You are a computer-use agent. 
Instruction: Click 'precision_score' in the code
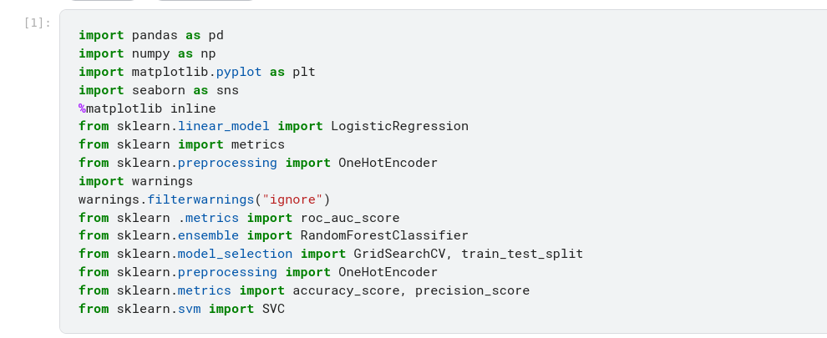(472, 290)
